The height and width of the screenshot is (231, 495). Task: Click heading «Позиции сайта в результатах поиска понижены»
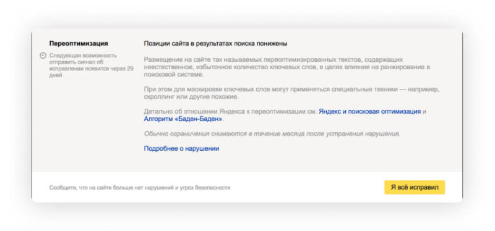(215, 43)
